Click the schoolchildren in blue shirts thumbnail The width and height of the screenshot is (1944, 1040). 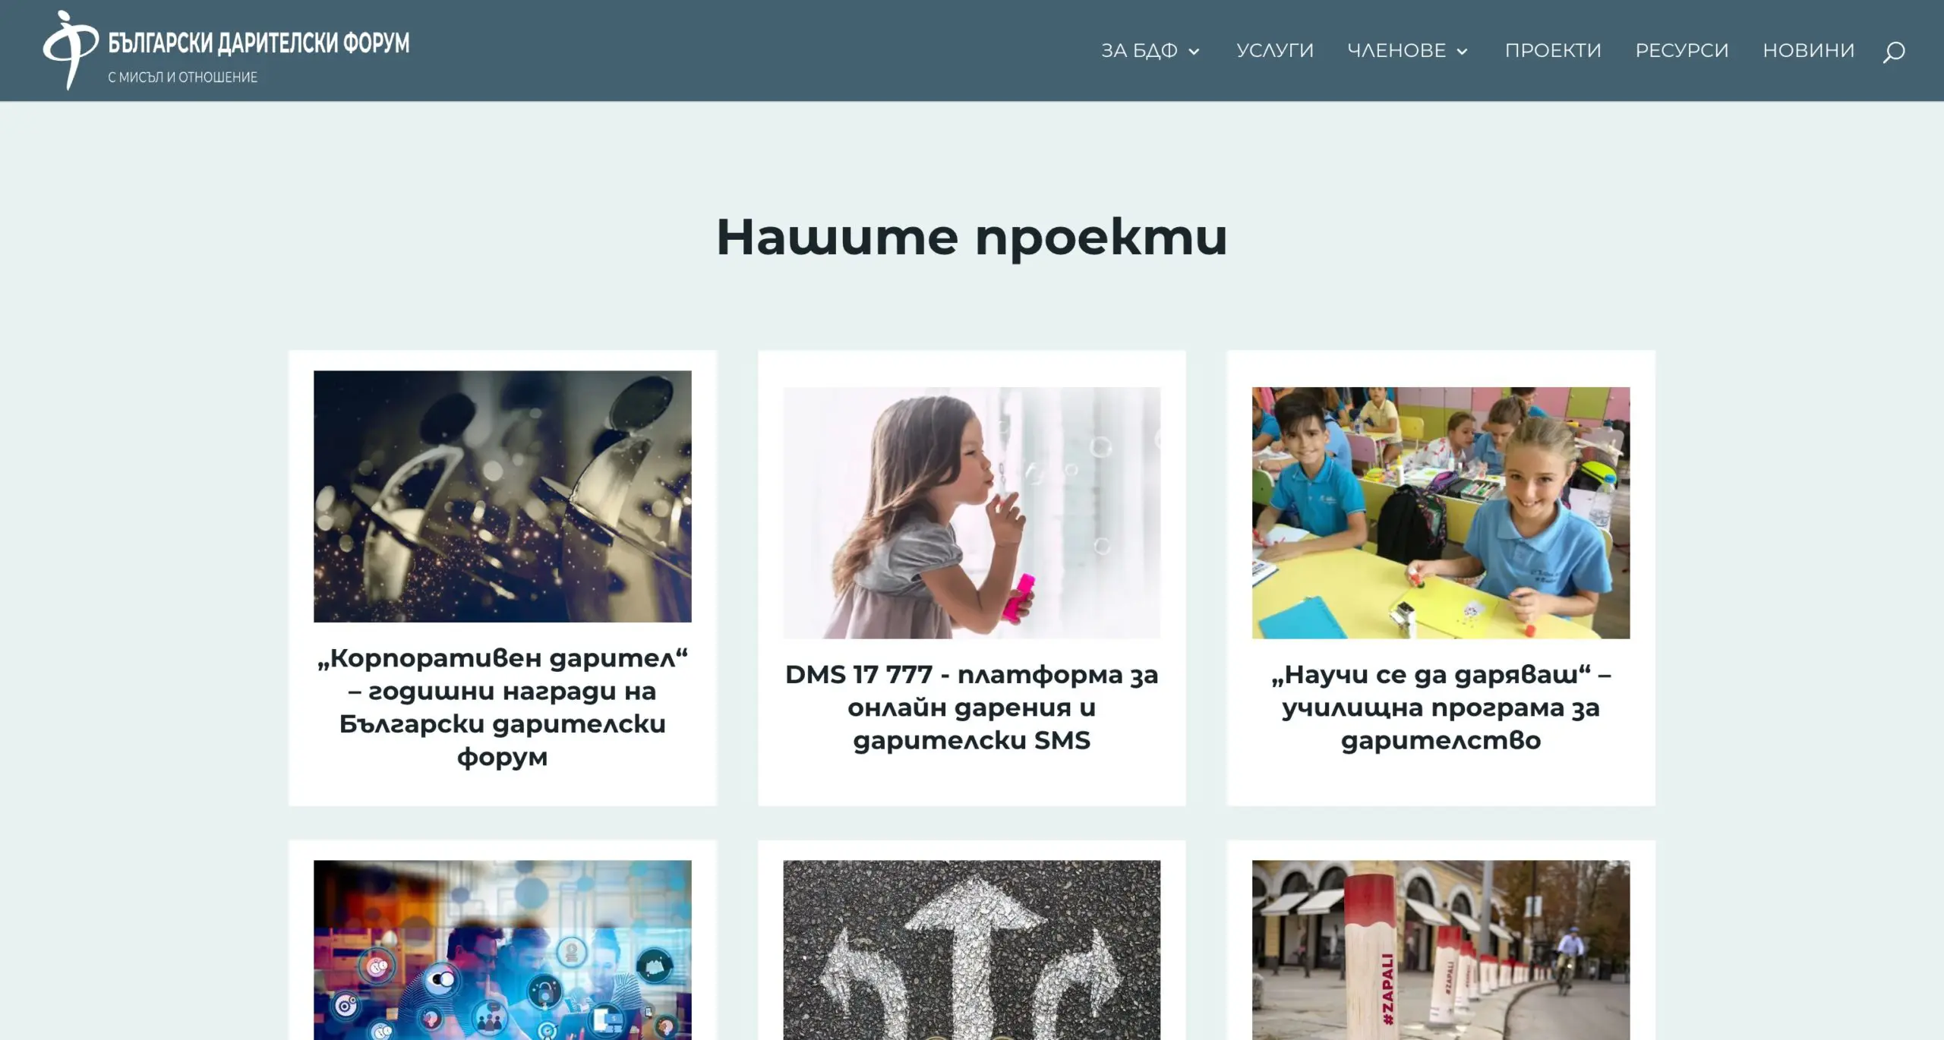(x=1441, y=513)
